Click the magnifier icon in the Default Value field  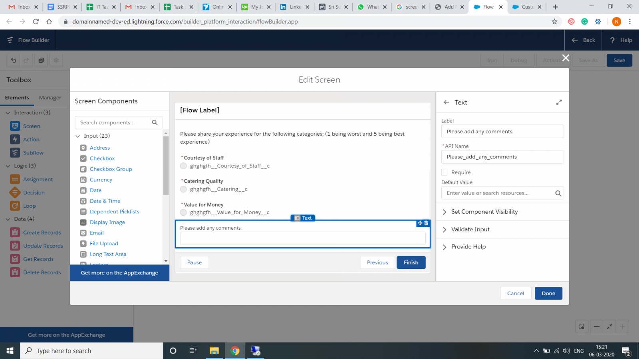point(558,193)
